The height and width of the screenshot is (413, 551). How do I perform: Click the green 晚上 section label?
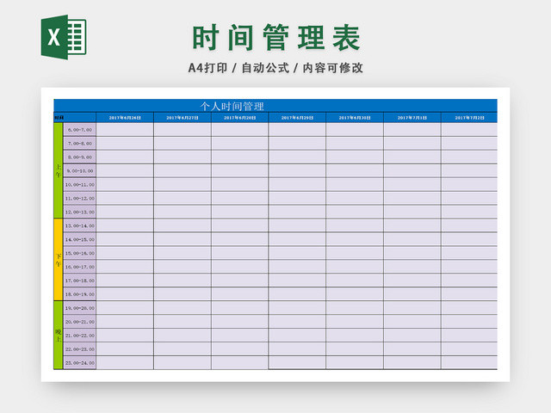point(59,335)
